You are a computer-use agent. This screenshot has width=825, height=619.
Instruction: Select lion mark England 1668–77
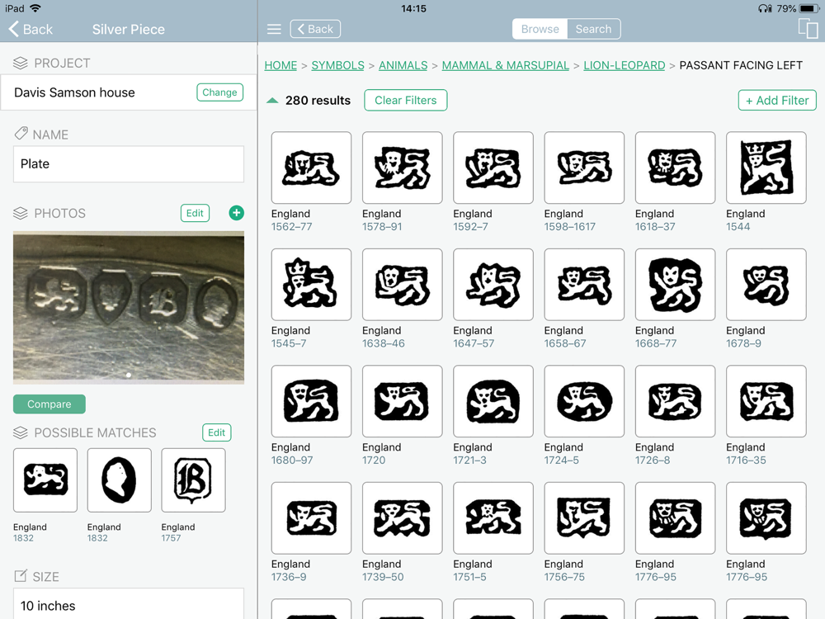[675, 284]
